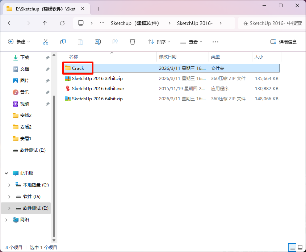Sort by the 大小 column header
This screenshot has height=252, width=306.
pos(259,57)
